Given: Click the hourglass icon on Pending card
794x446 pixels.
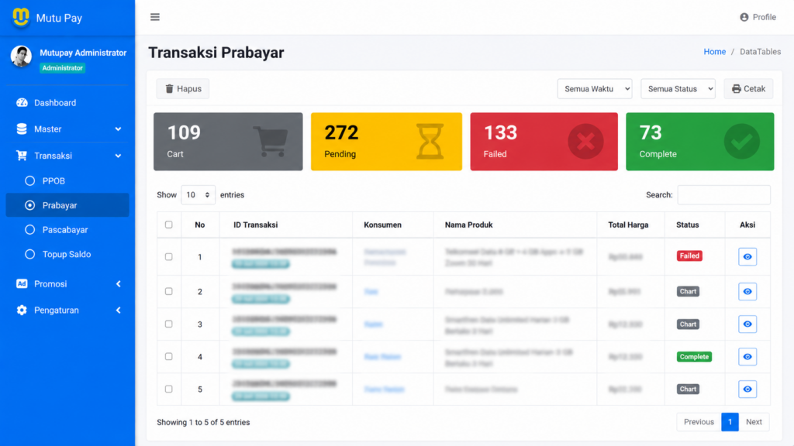Looking at the screenshot, I should [x=430, y=142].
